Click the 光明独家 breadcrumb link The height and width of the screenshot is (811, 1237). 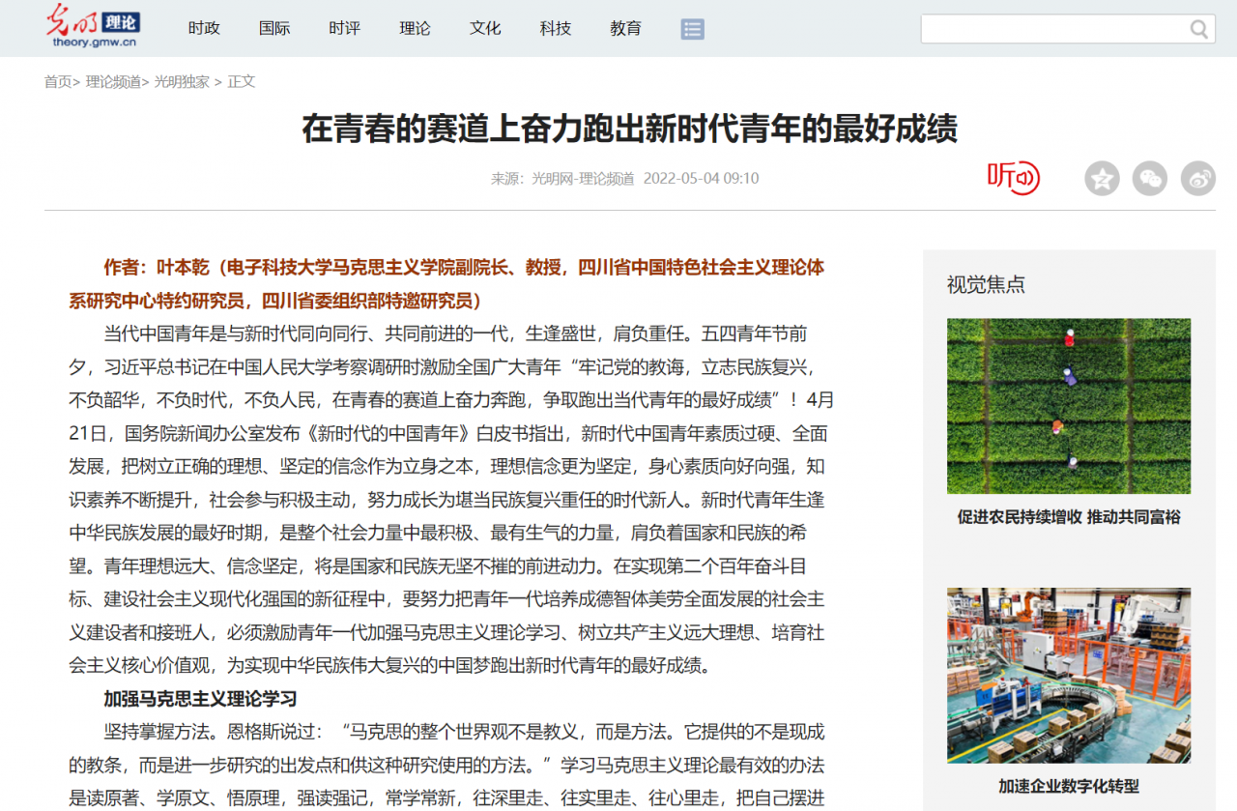click(x=182, y=82)
